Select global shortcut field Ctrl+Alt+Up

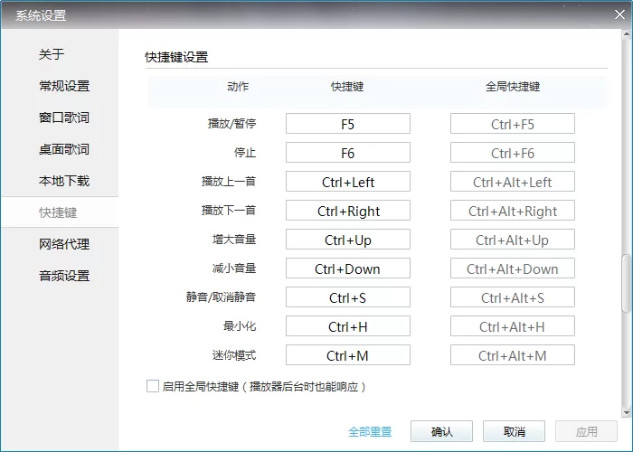(513, 240)
